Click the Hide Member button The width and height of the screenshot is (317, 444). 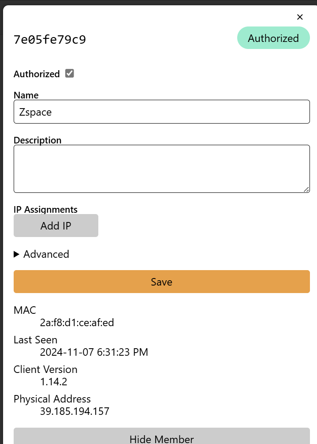tap(161, 438)
